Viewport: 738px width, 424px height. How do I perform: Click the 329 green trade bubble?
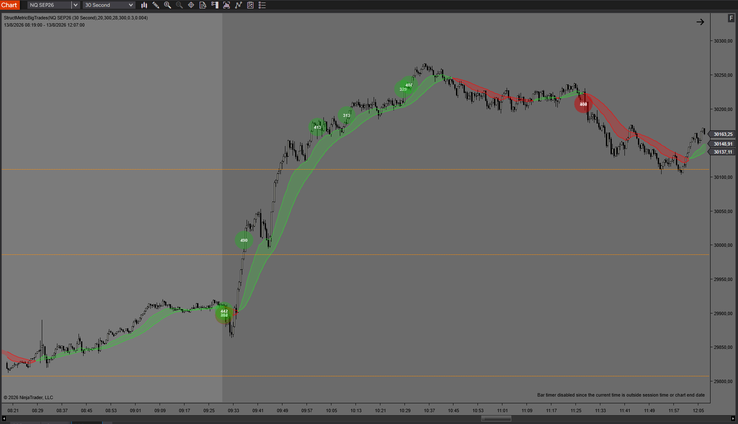pyautogui.click(x=403, y=89)
